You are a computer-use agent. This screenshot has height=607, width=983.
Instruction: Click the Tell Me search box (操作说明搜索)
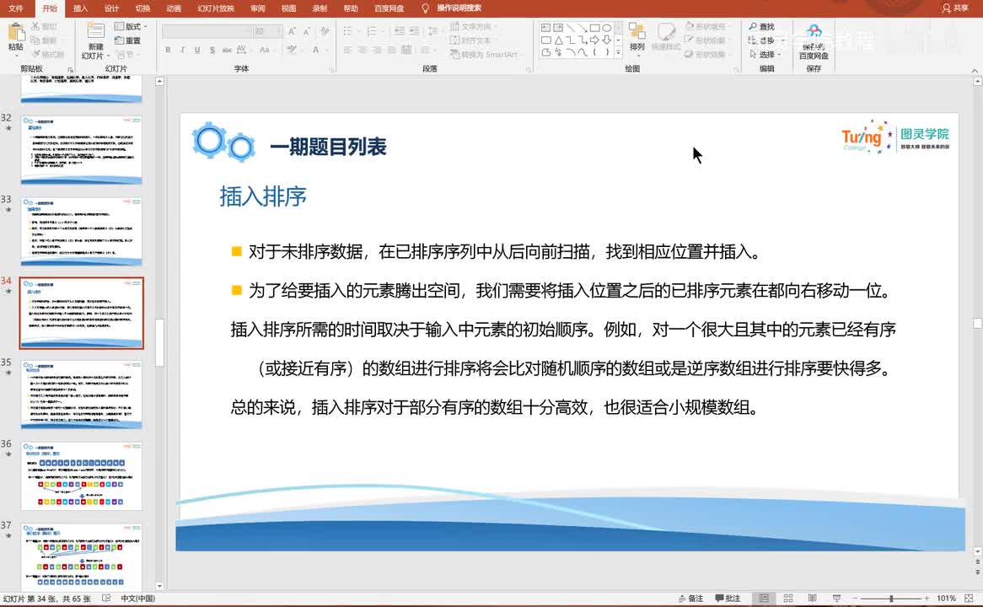click(452, 8)
